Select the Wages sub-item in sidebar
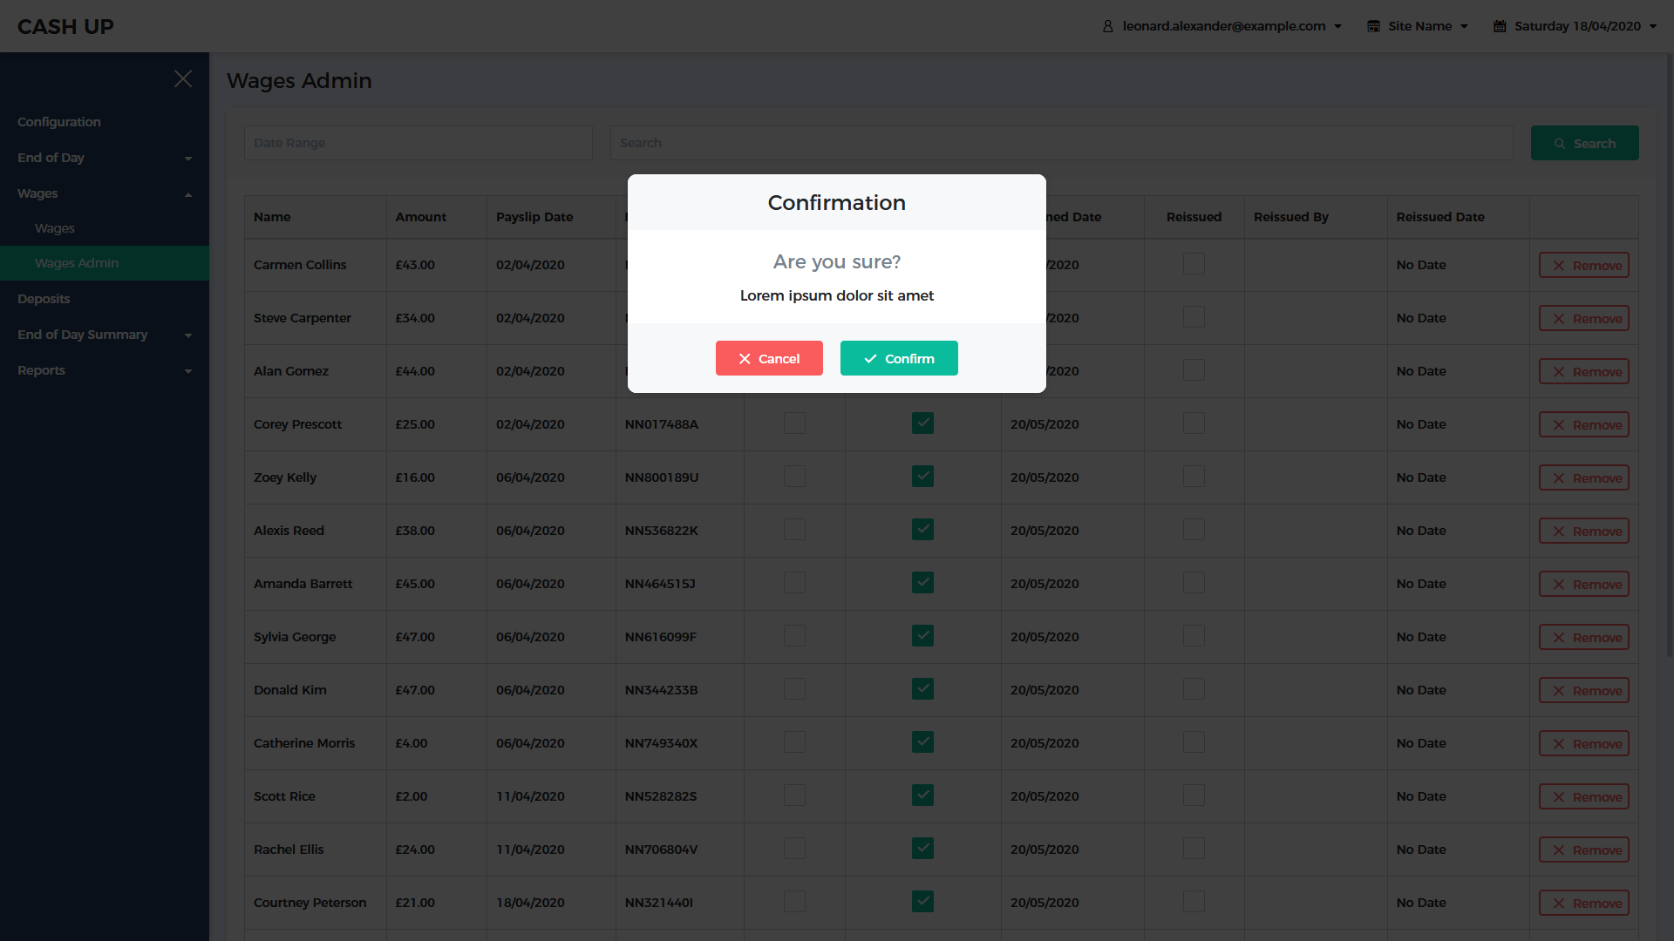 coord(55,228)
